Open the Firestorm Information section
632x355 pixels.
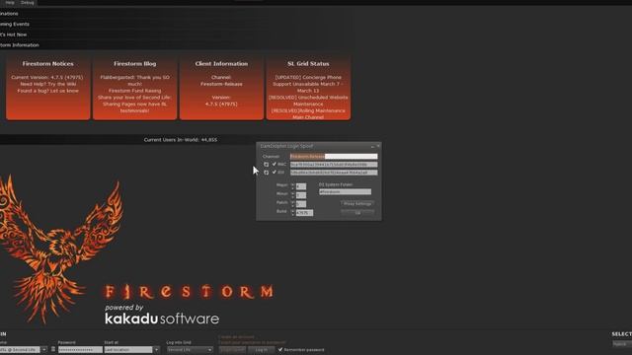coord(20,45)
